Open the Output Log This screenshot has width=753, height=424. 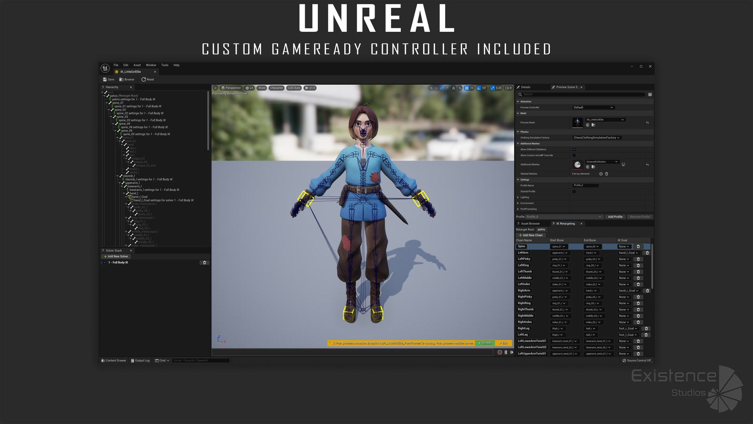[140, 360]
